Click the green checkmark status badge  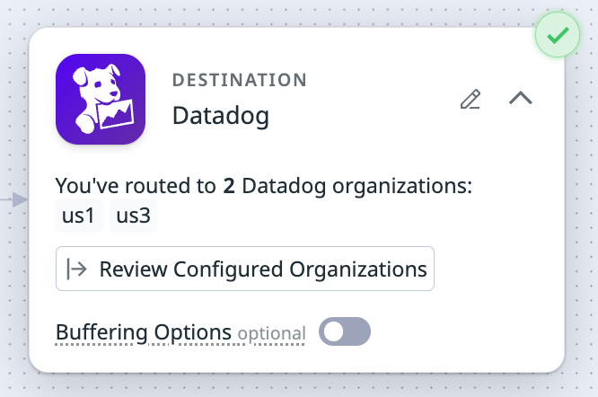pos(558,36)
